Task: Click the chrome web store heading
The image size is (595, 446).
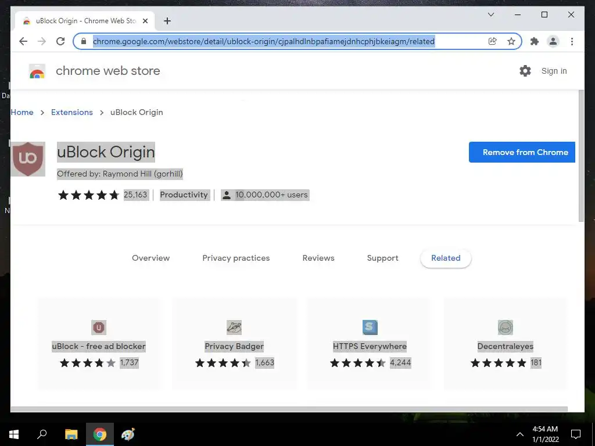Action: coord(107,71)
